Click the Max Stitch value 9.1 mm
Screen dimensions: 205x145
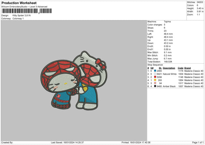(168, 52)
